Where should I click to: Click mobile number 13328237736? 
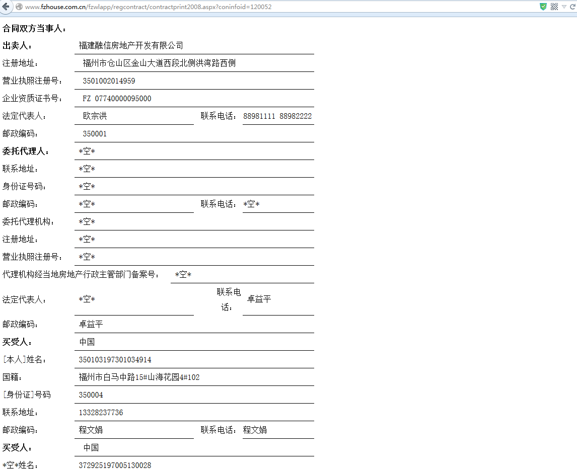pyautogui.click(x=101, y=413)
